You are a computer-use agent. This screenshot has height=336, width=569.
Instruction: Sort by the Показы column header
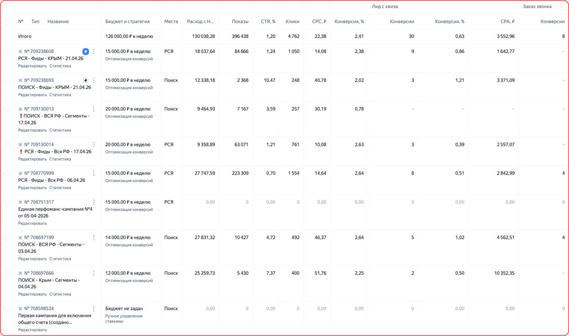coord(240,22)
